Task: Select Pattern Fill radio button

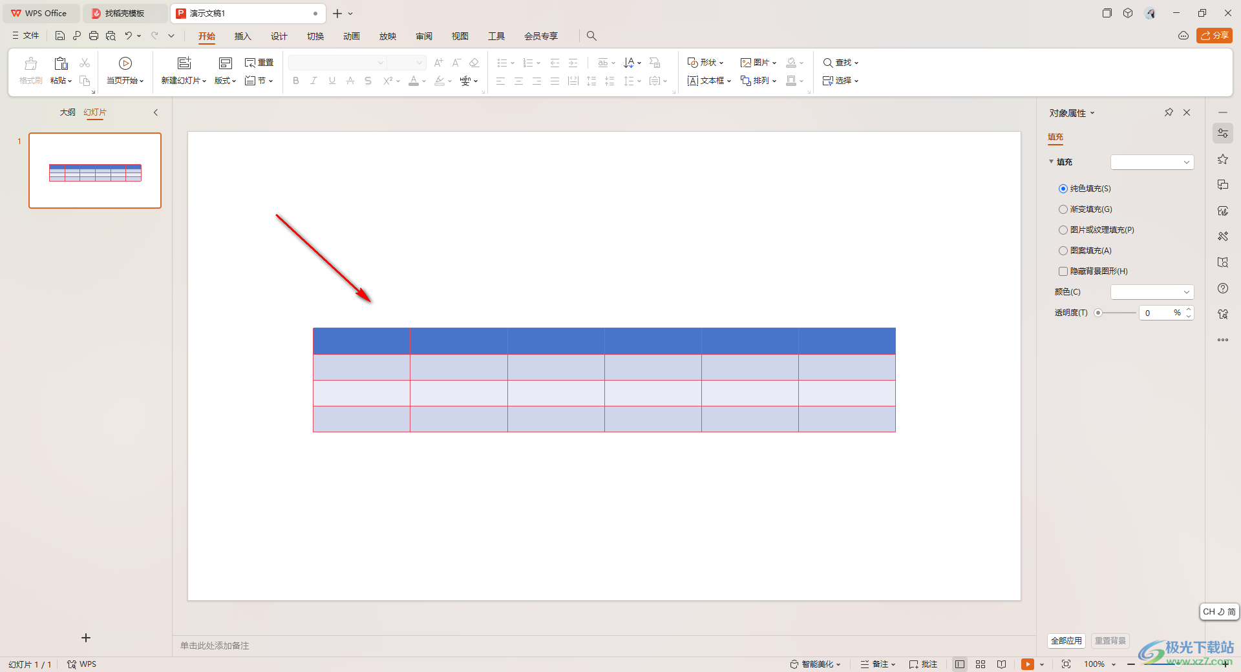Action: (1063, 251)
